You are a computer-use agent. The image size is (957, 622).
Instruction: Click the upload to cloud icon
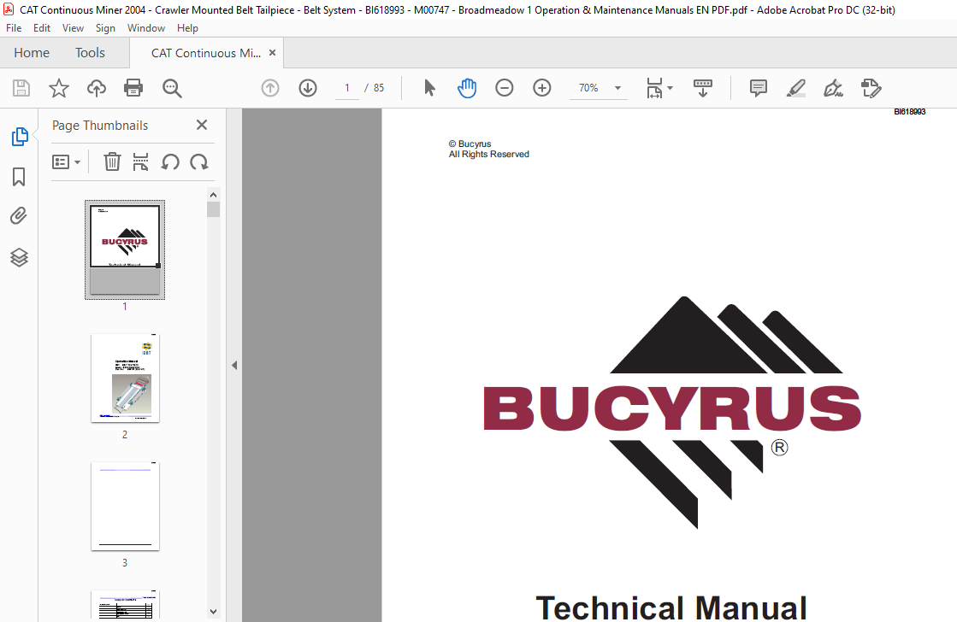[x=97, y=88]
